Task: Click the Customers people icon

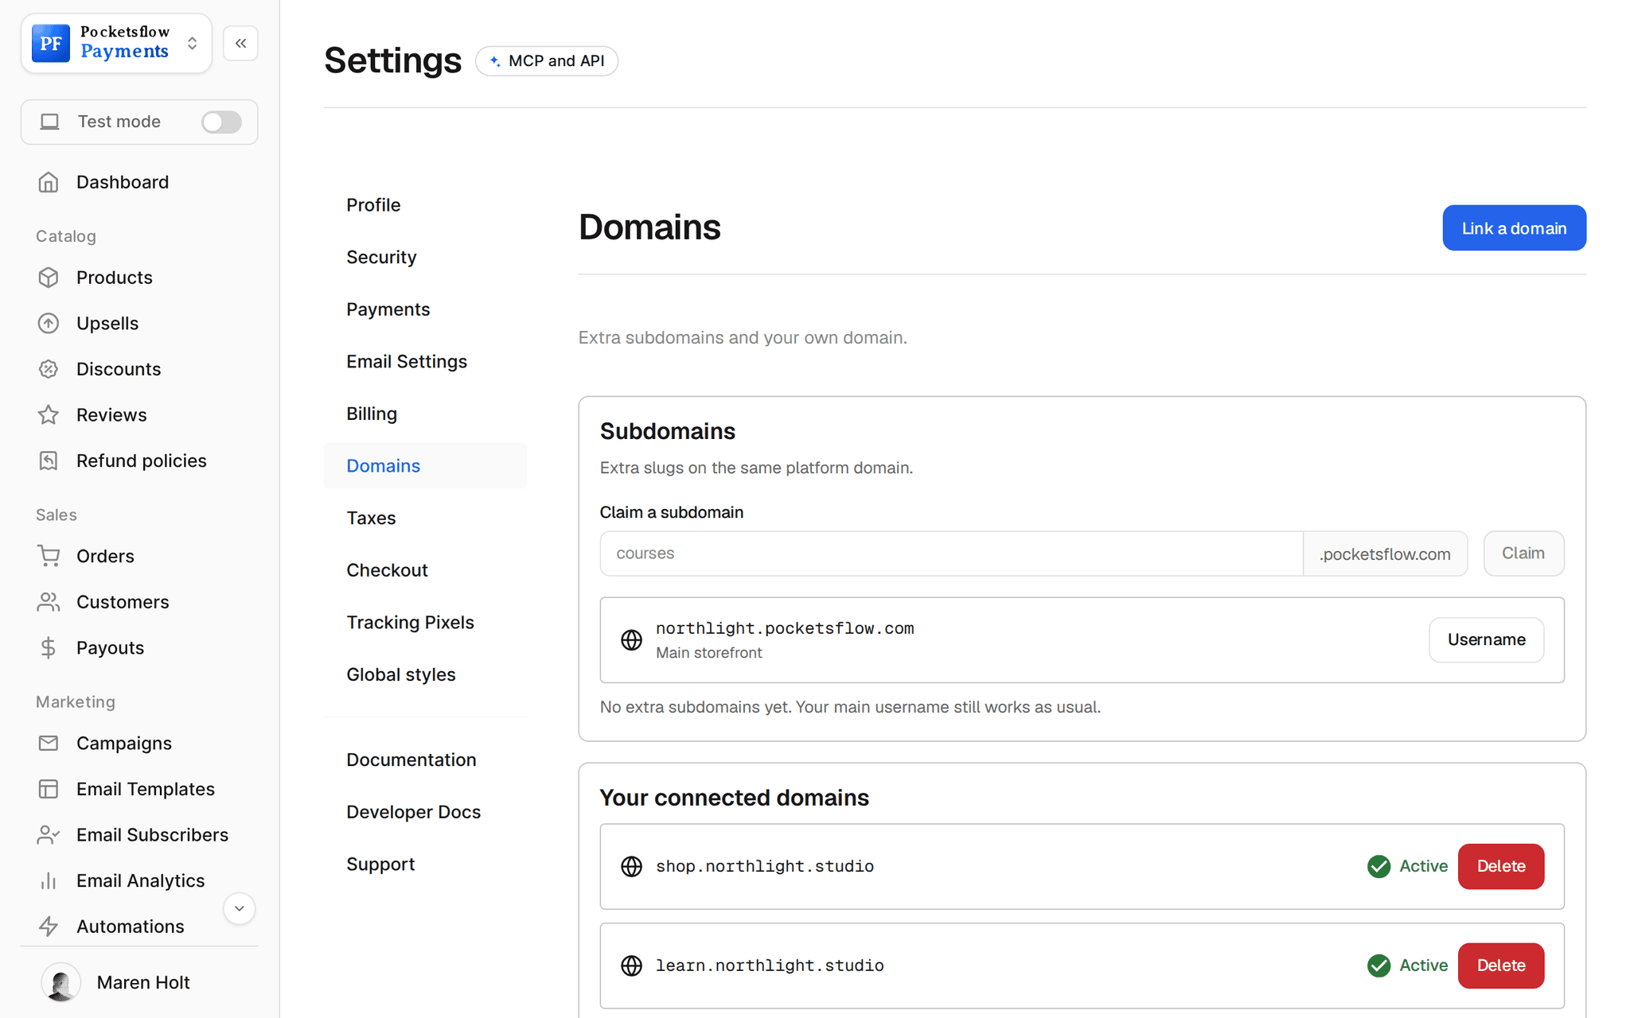Action: pyautogui.click(x=49, y=602)
